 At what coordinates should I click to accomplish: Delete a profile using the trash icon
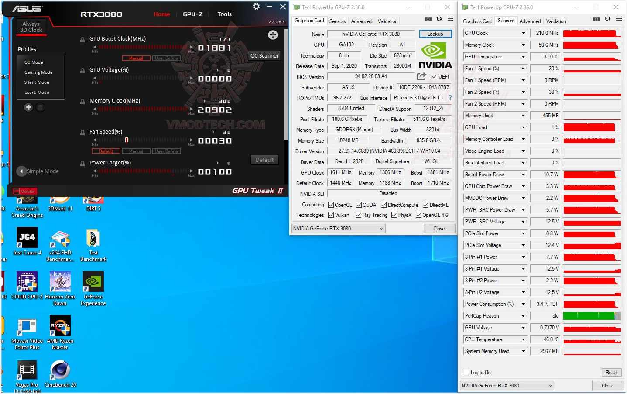(40, 107)
